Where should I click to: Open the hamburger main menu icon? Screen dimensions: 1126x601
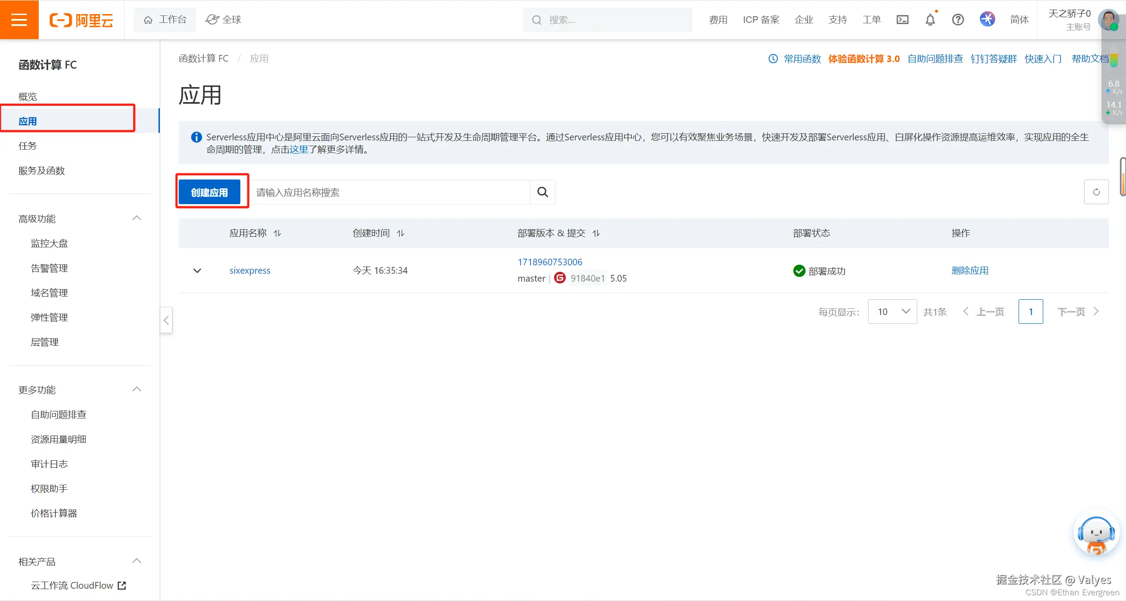point(19,20)
